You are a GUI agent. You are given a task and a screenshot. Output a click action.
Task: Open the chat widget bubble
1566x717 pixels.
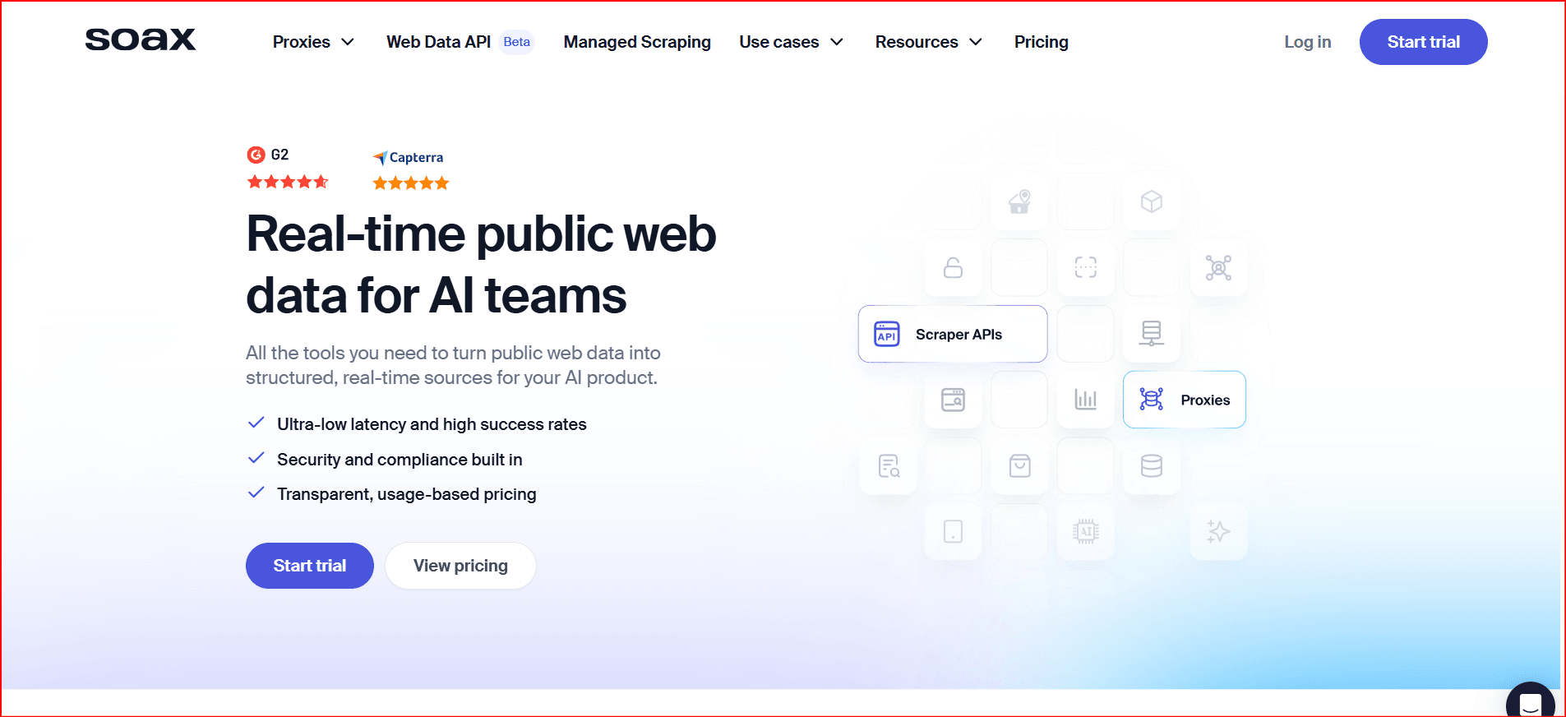pyautogui.click(x=1530, y=702)
